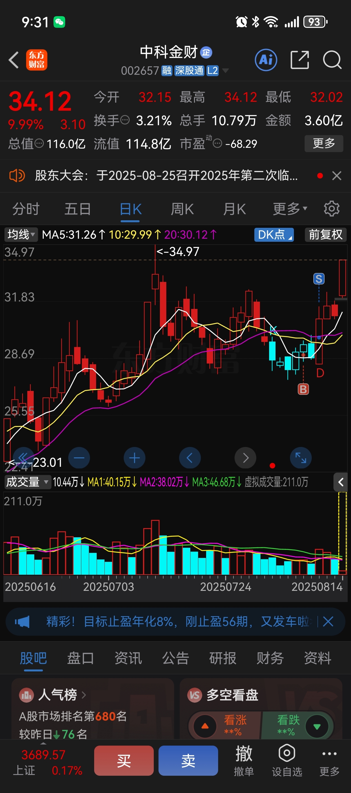Zoom out chart with minus button
The image size is (351, 793).
coord(79,458)
